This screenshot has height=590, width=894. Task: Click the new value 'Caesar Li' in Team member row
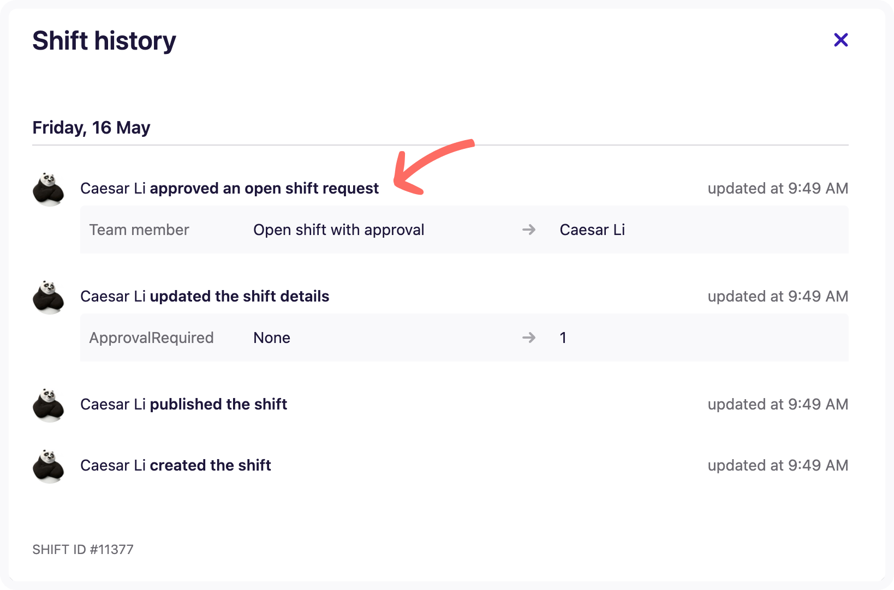592,230
